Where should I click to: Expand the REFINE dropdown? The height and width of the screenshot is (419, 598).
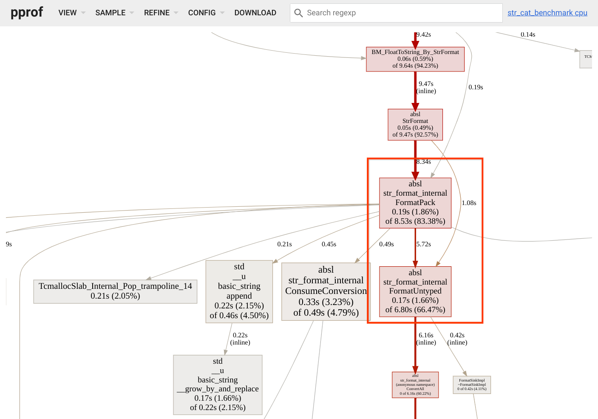[x=161, y=13]
